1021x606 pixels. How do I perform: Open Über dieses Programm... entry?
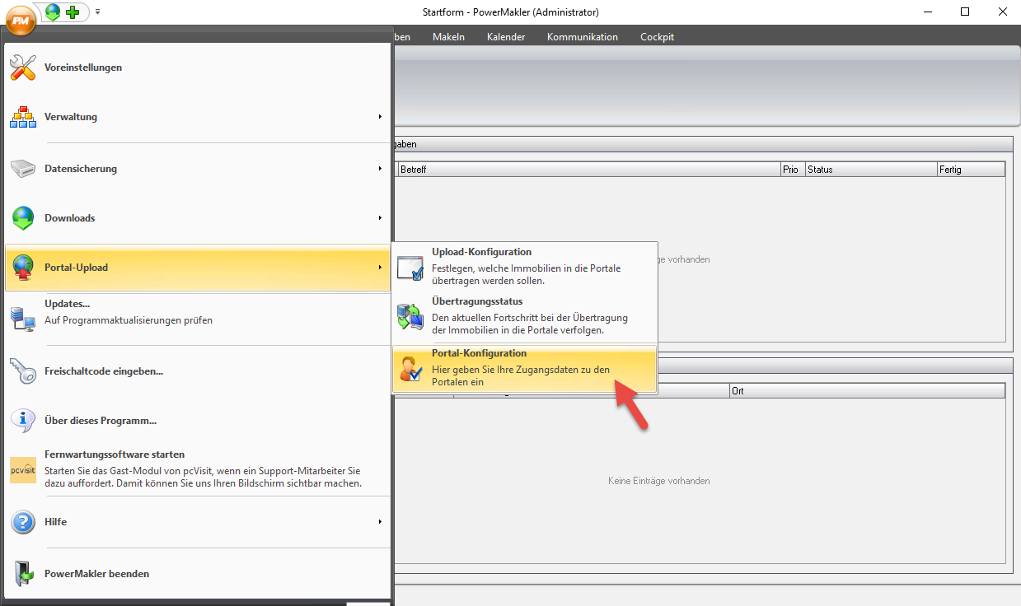198,421
